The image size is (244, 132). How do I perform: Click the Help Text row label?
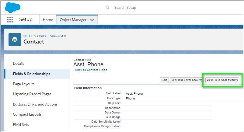(x=114, y=103)
